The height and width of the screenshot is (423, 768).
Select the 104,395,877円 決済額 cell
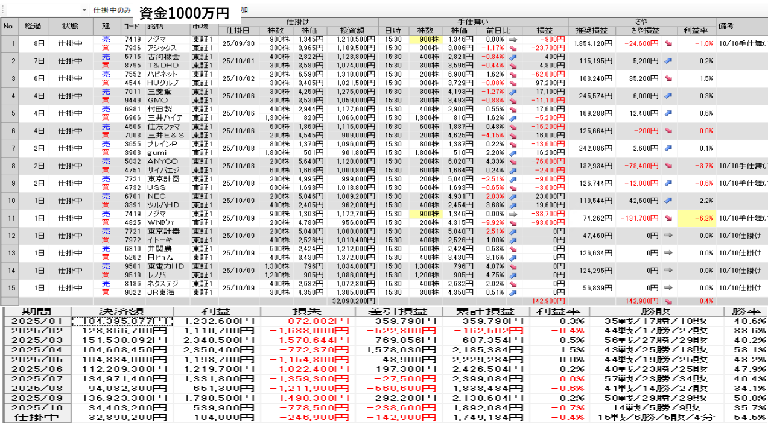click(x=122, y=321)
